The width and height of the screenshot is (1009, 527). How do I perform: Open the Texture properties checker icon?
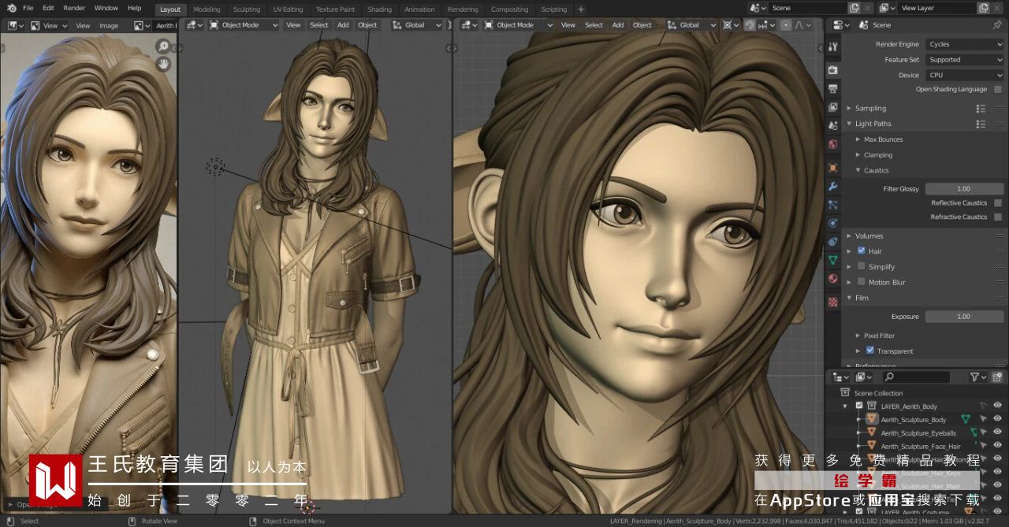tap(832, 302)
